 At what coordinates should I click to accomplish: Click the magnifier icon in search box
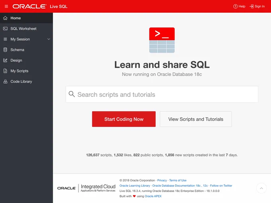point(72,94)
